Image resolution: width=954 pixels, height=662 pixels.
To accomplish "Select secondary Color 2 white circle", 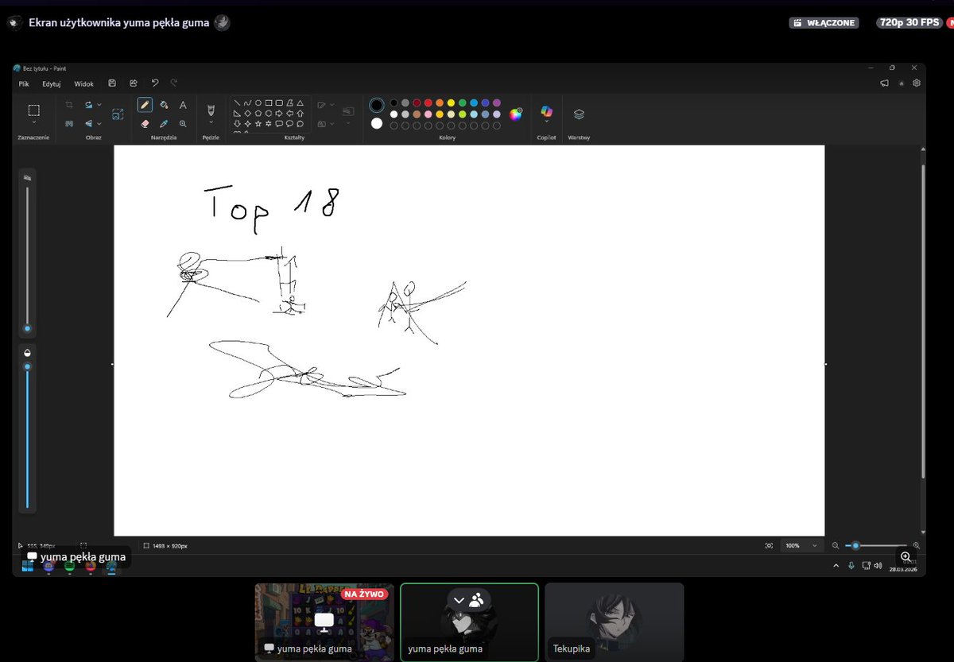I will click(x=377, y=123).
